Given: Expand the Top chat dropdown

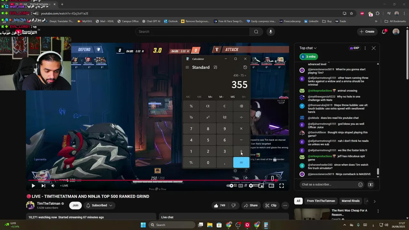Looking at the screenshot, I should point(308,48).
